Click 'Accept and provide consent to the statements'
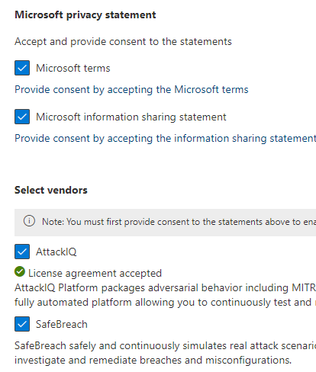Screen dimensions: 316x372 [x=123, y=41]
